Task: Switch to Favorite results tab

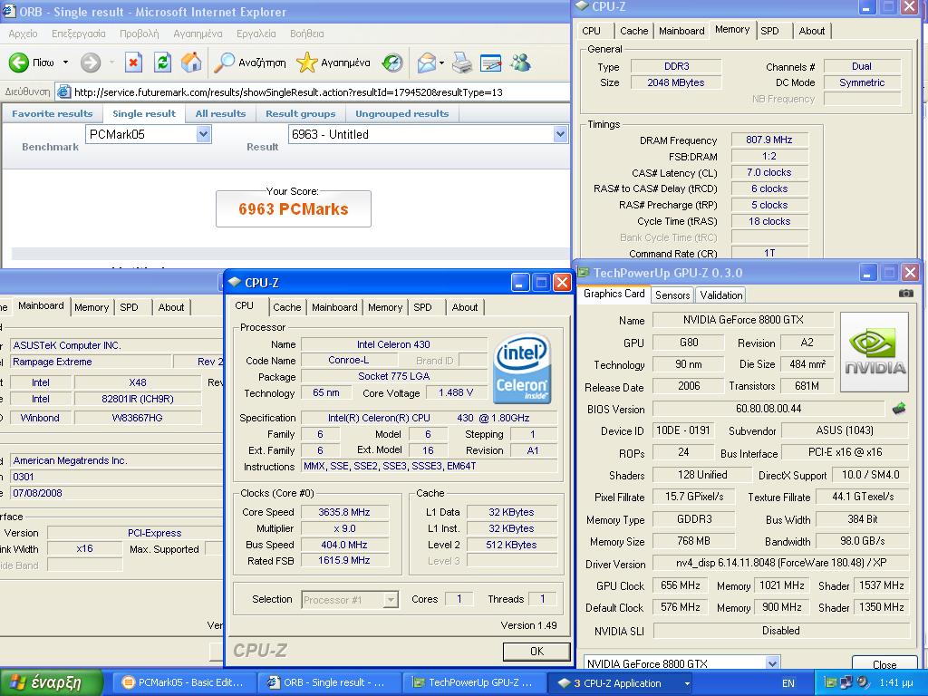Action: click(x=52, y=113)
